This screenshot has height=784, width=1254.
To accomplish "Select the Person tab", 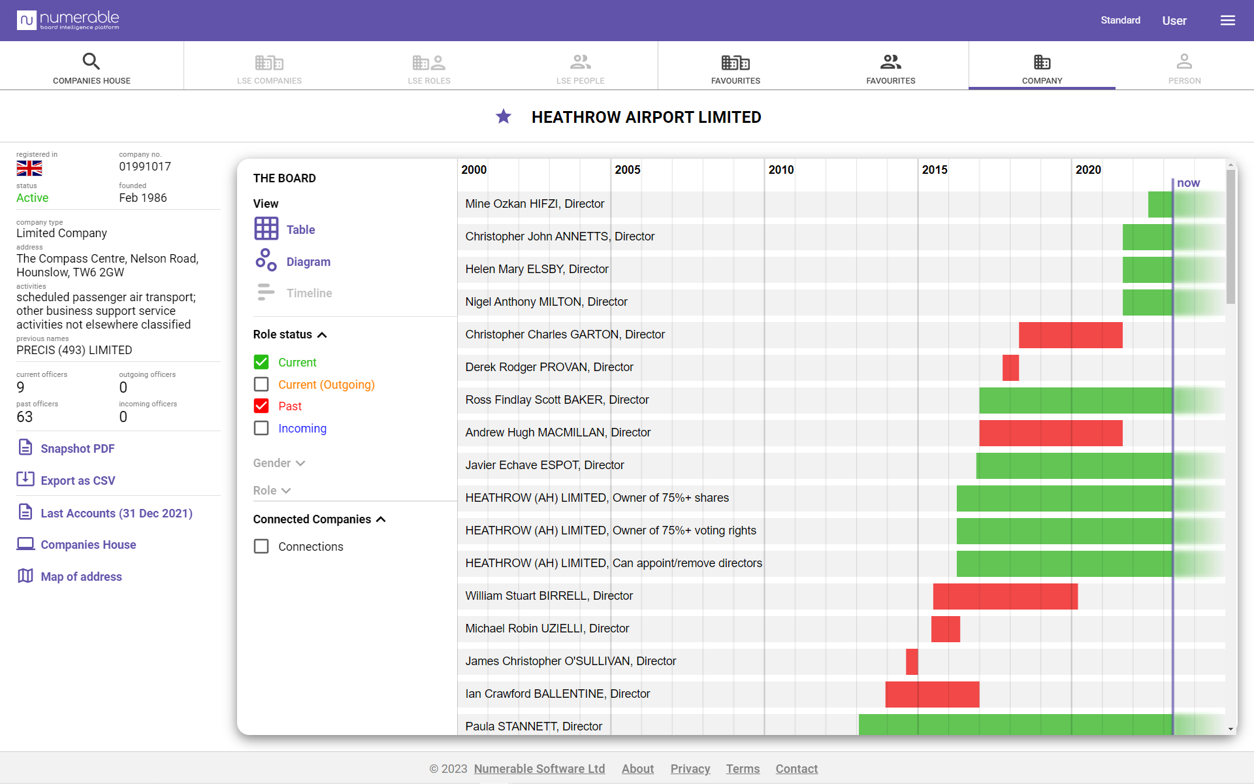I will coord(1184,68).
